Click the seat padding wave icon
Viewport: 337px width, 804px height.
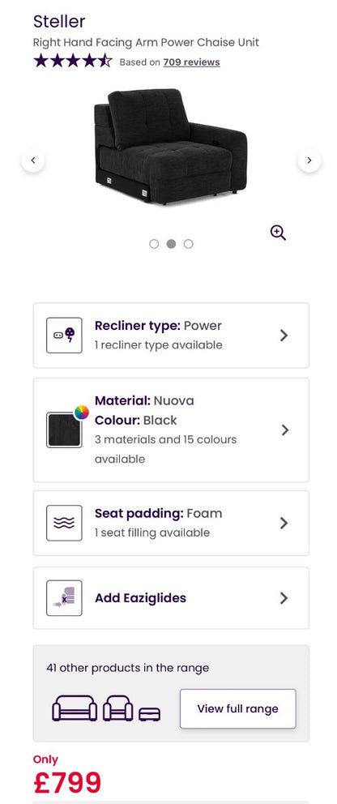pos(64,523)
